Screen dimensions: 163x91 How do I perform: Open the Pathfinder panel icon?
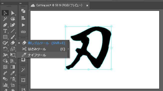[x=23, y=11]
